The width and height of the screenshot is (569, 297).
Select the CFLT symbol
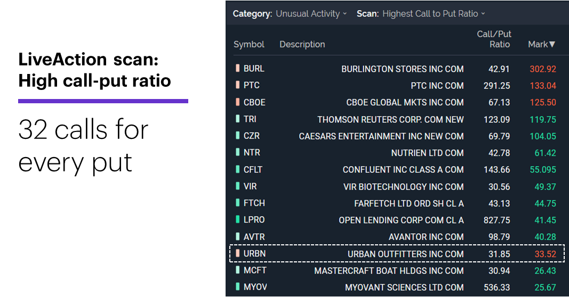tap(253, 169)
